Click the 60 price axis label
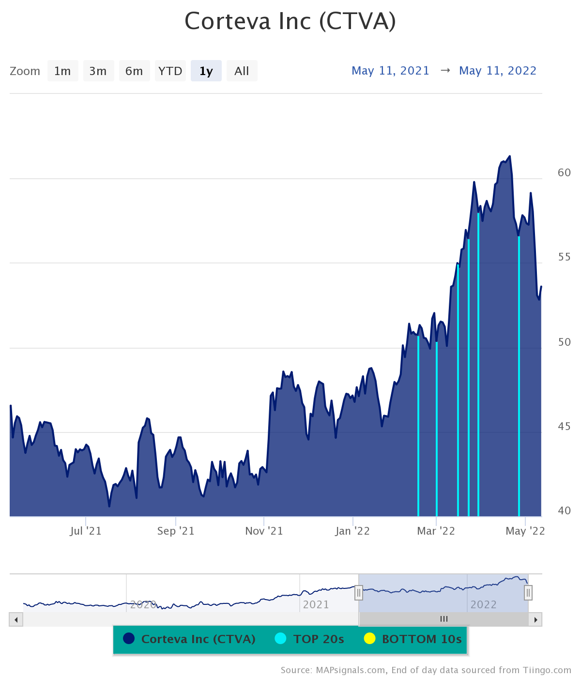This screenshot has width=581, height=678. [x=565, y=172]
